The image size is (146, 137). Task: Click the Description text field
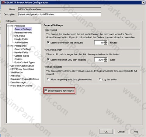coord(59,14)
